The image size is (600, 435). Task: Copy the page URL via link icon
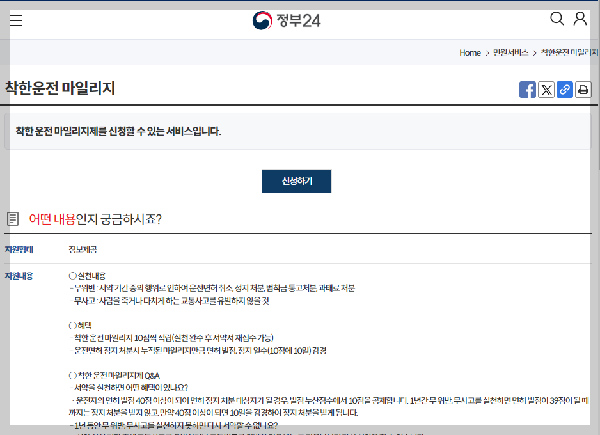pos(565,90)
